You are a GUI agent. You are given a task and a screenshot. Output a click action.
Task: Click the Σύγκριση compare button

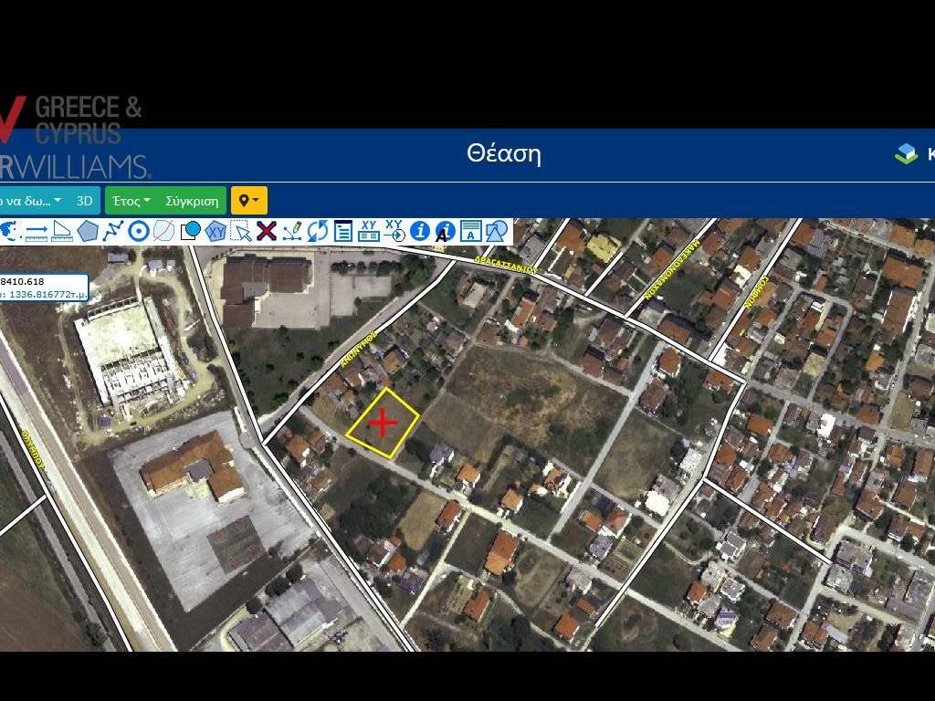tap(192, 201)
